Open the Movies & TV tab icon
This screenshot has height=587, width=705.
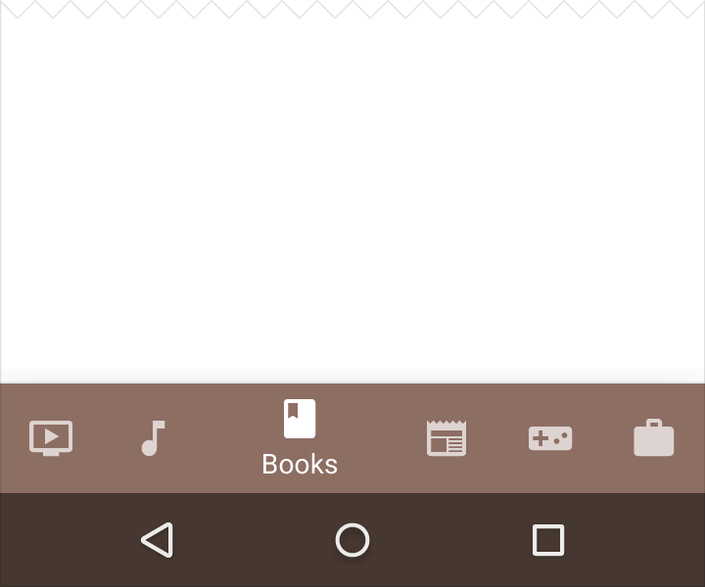pos(51,438)
